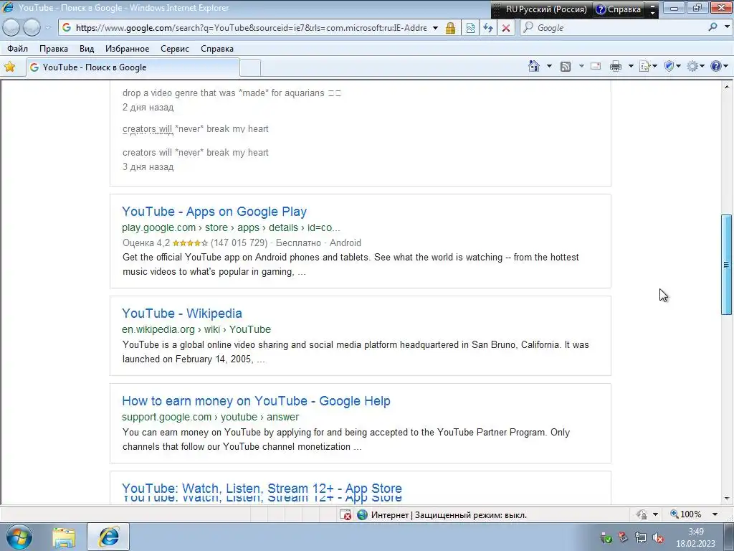Click the 'creators will never break my heart' post
The height and width of the screenshot is (551, 734).
tap(195, 152)
